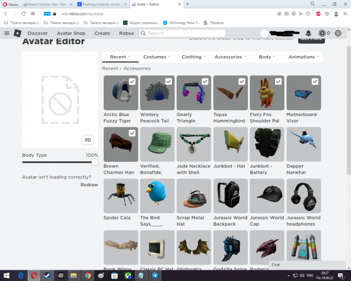Viewport: 351px width, 281px height.
Task: Open the Robux balance icon
Action: [322, 33]
